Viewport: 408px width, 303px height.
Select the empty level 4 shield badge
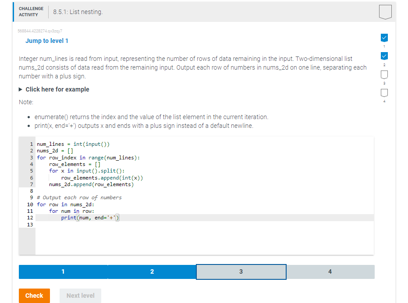pyautogui.click(x=384, y=93)
